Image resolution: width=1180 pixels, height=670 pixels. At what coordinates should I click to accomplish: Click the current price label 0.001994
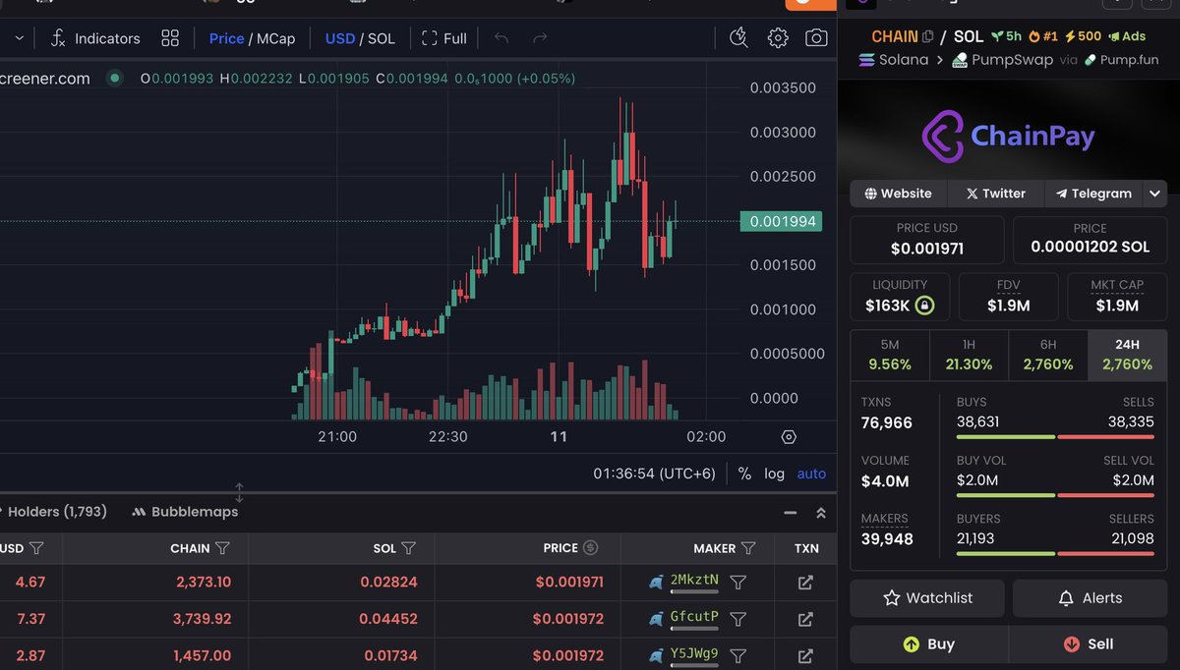tap(781, 221)
